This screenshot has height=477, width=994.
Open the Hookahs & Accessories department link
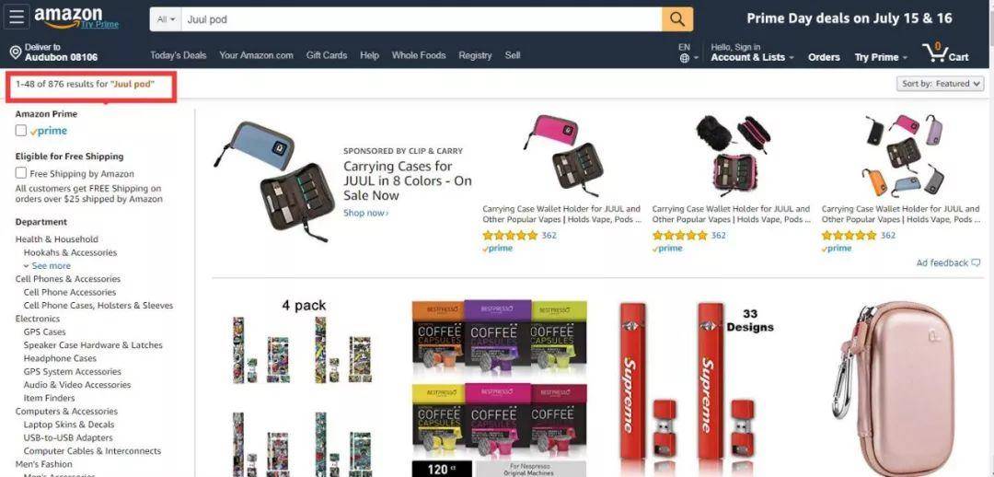pyautogui.click(x=70, y=252)
